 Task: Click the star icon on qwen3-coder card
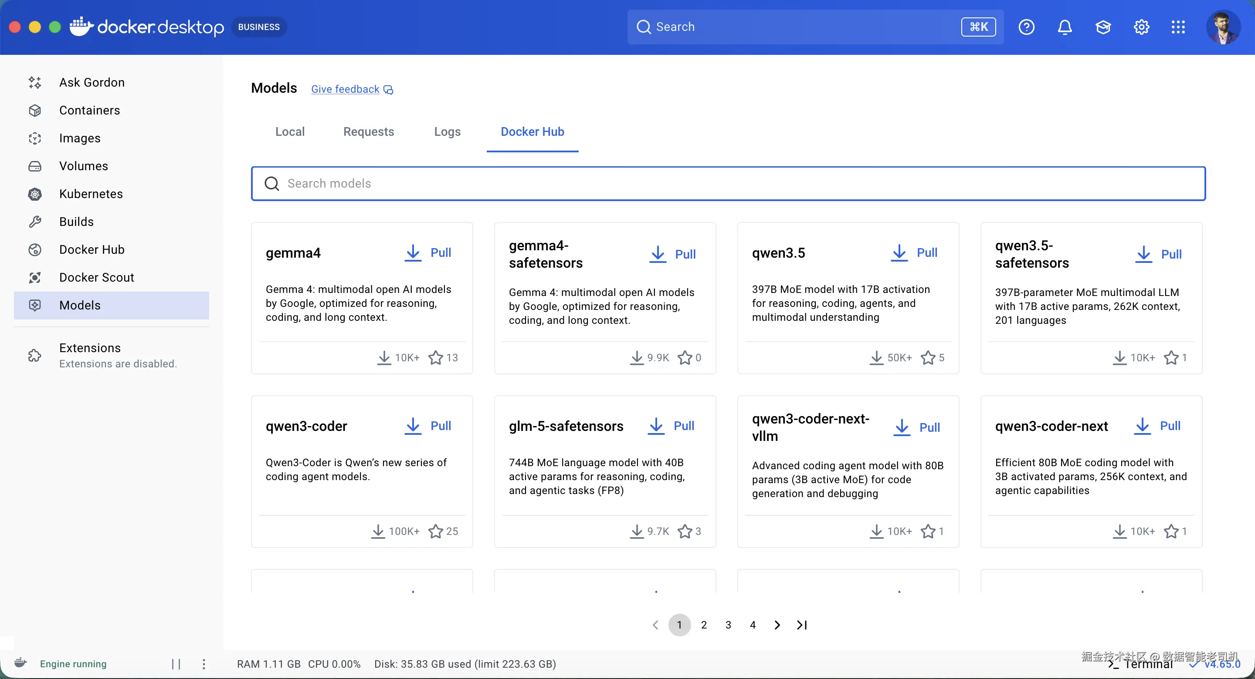click(435, 531)
